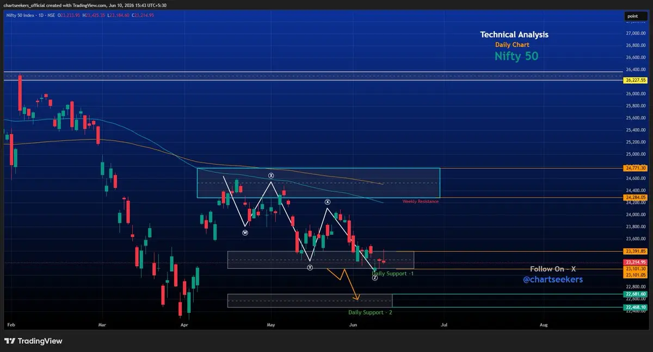
Task: Click the '@chartseekers' handle
Action: (552, 279)
